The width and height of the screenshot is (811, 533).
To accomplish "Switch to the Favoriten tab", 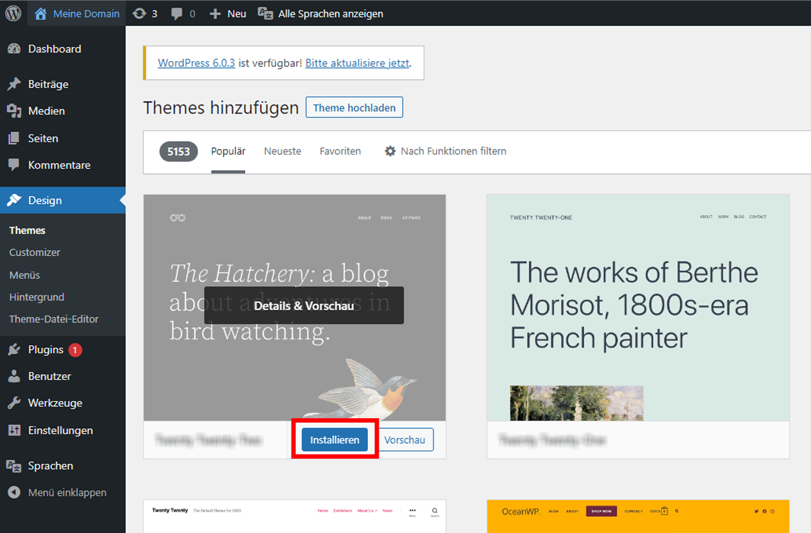I will 340,152.
